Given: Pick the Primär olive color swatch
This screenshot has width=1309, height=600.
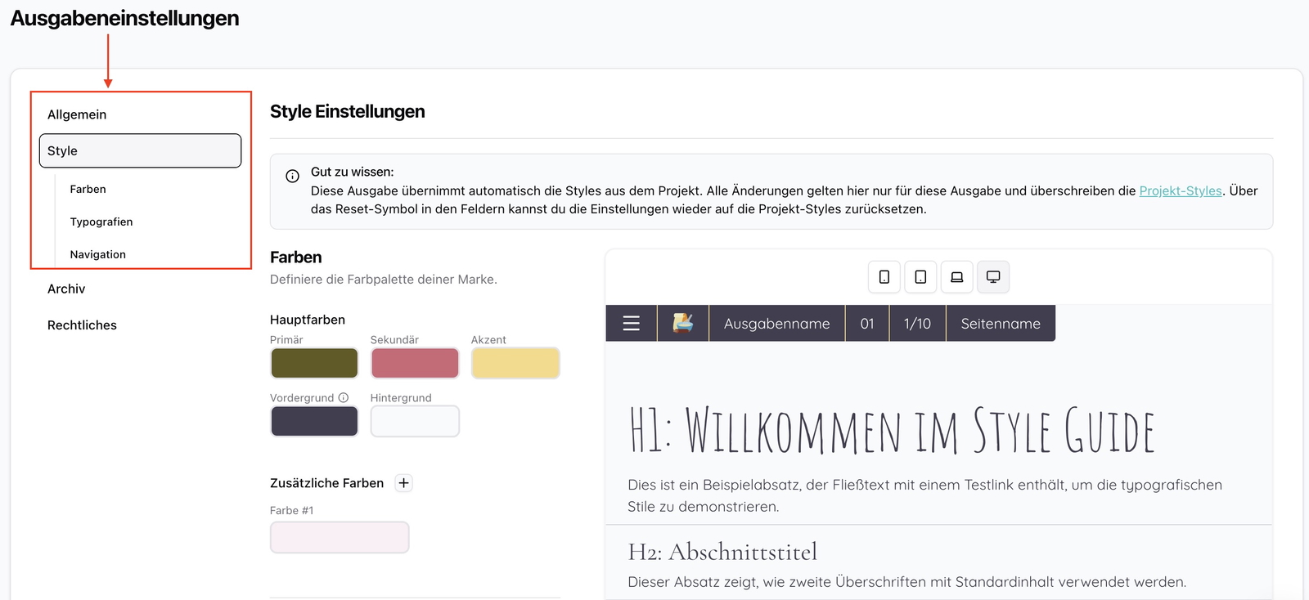Looking at the screenshot, I should click(x=314, y=363).
